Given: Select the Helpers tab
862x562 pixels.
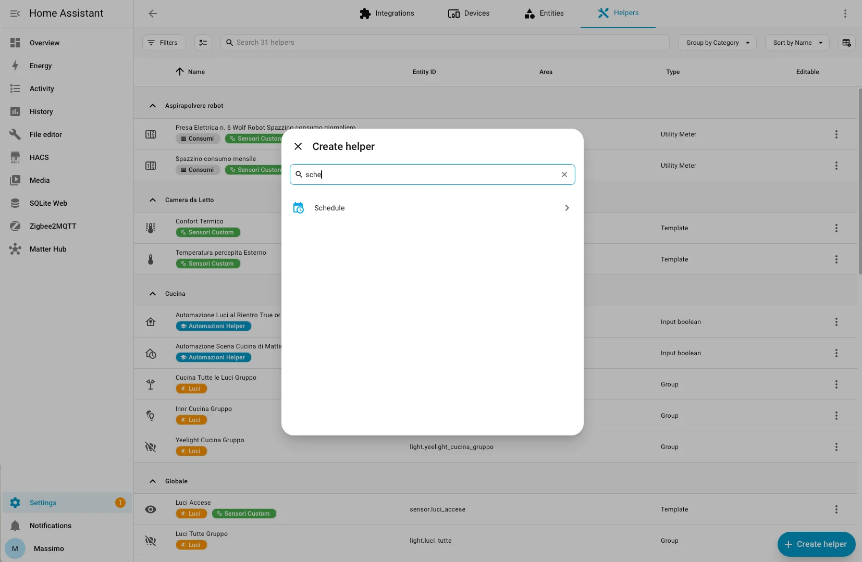Looking at the screenshot, I should point(618,14).
